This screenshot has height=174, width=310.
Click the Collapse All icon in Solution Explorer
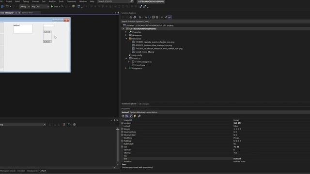coord(153,17)
